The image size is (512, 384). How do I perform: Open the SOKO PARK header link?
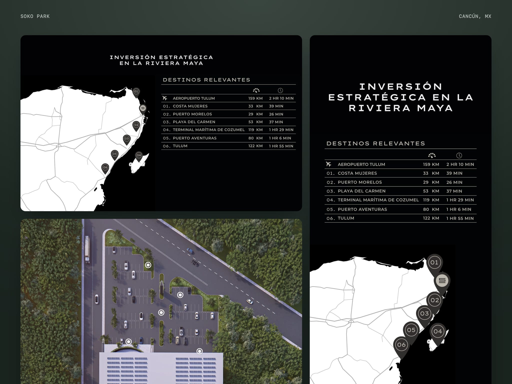35,16
